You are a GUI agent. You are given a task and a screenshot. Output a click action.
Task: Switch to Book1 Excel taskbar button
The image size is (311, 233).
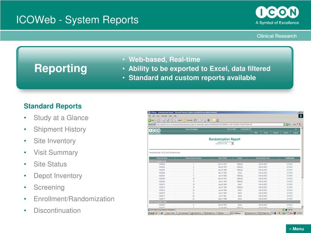tap(223, 213)
